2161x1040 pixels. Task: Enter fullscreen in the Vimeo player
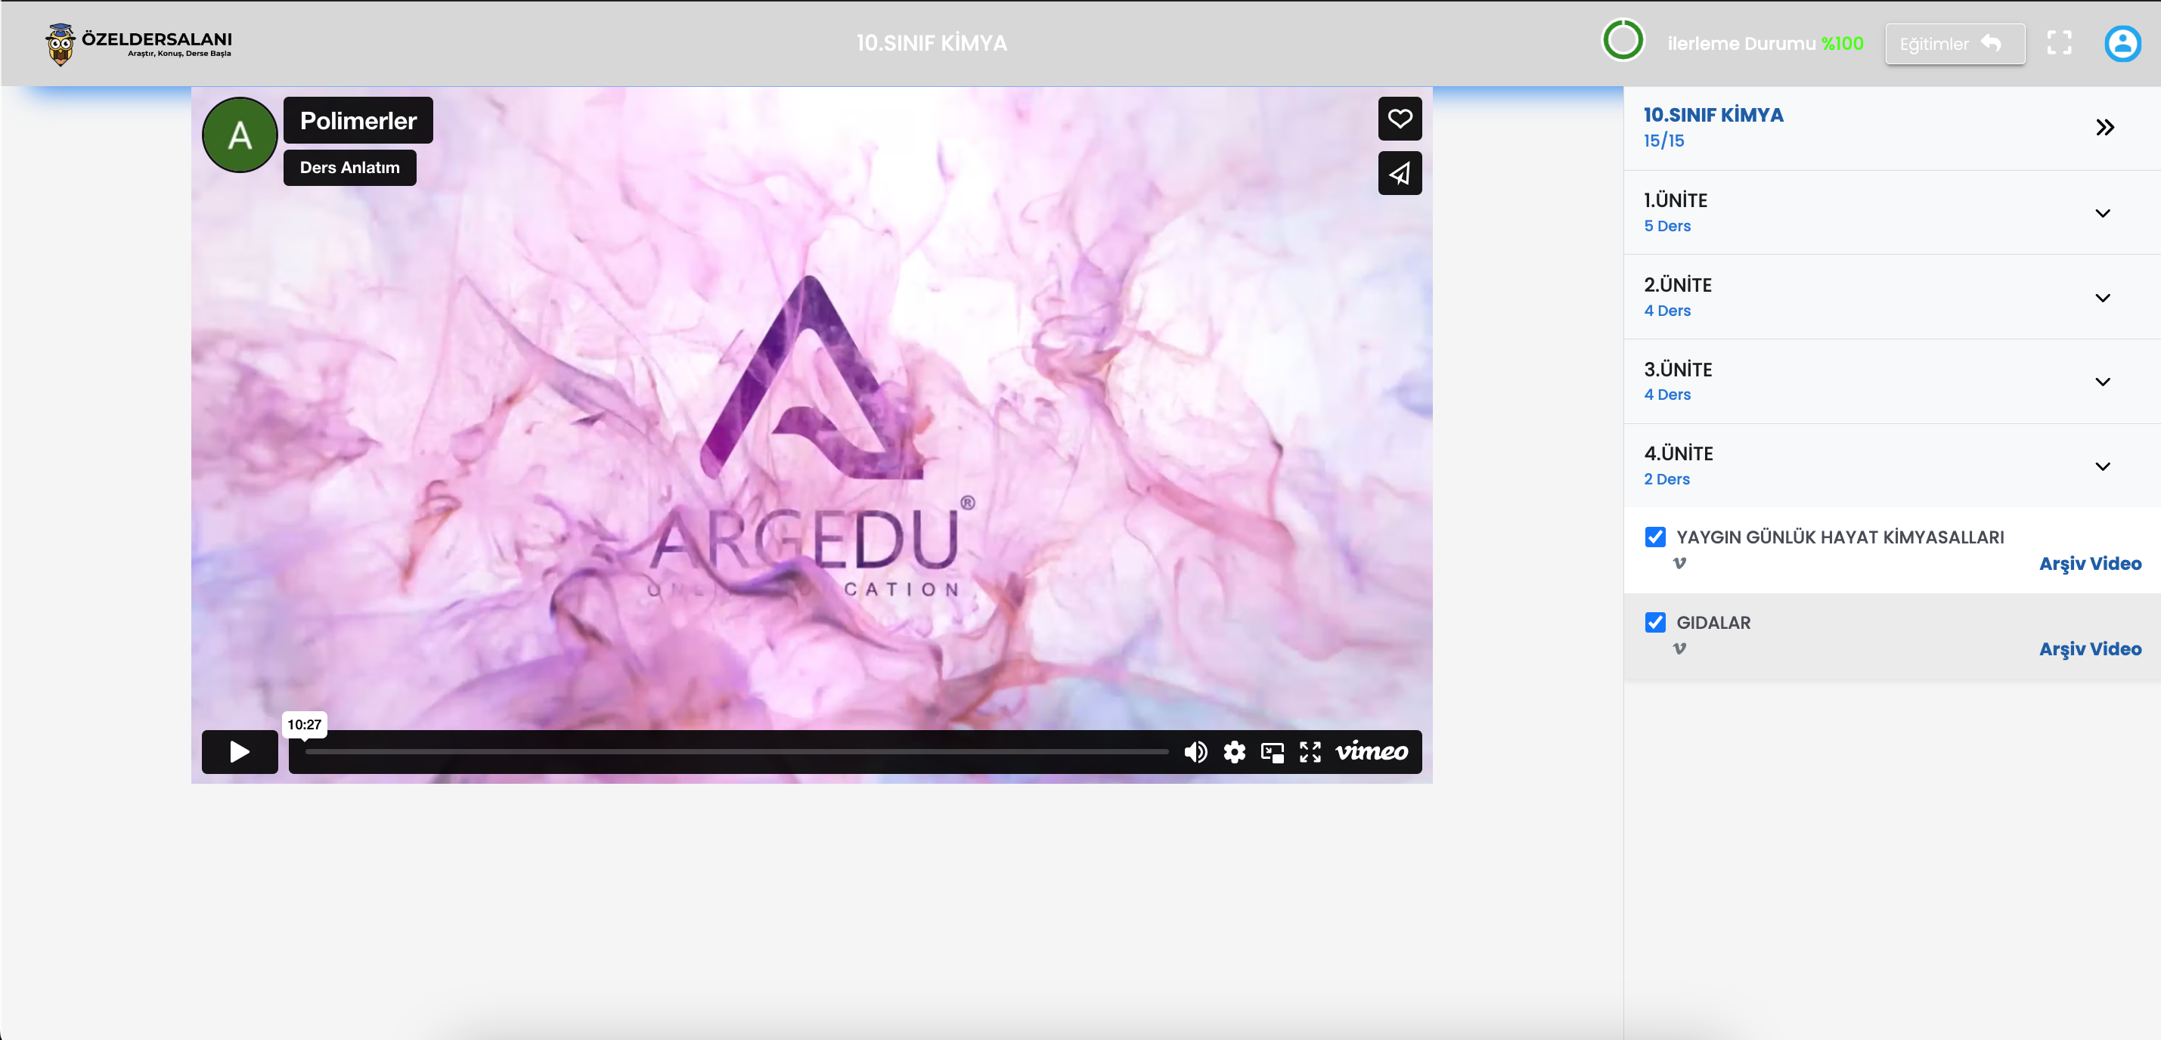tap(1310, 751)
